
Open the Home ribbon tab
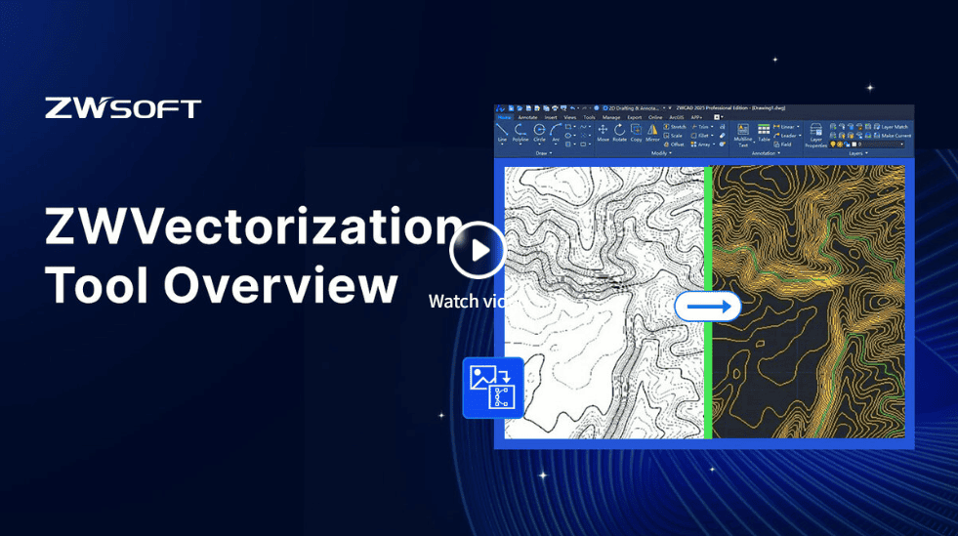click(505, 117)
